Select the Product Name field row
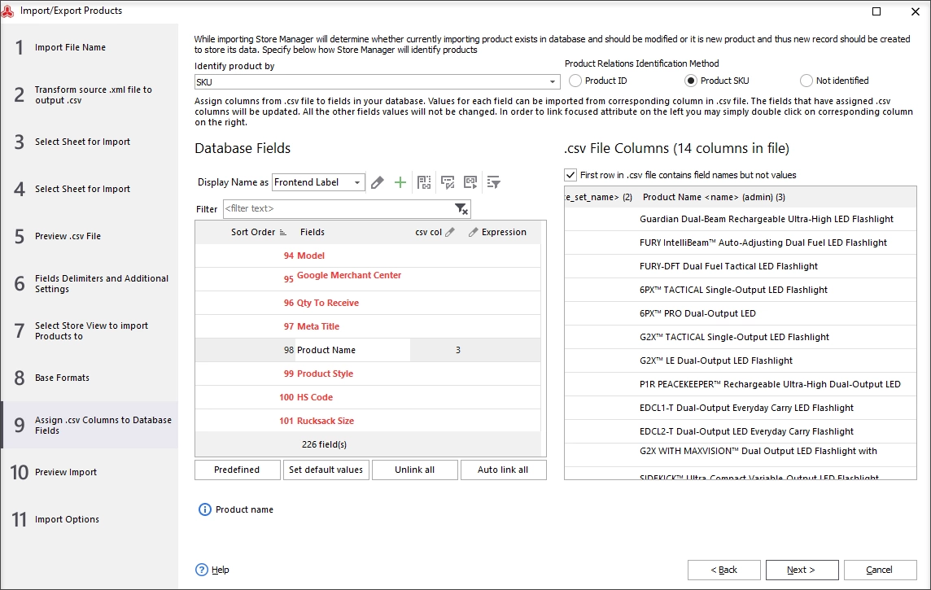This screenshot has width=931, height=590. pos(368,350)
